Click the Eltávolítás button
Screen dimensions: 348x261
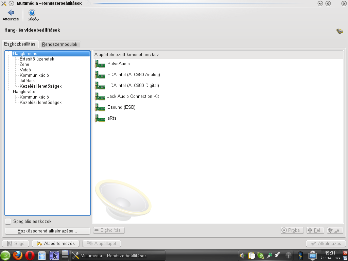tap(109, 230)
